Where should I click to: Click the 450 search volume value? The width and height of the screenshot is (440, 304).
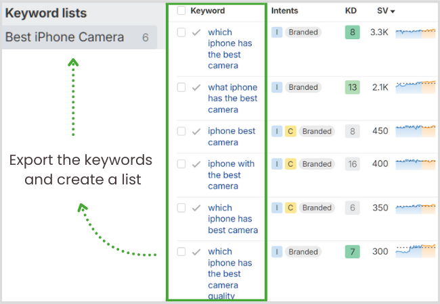pos(380,131)
